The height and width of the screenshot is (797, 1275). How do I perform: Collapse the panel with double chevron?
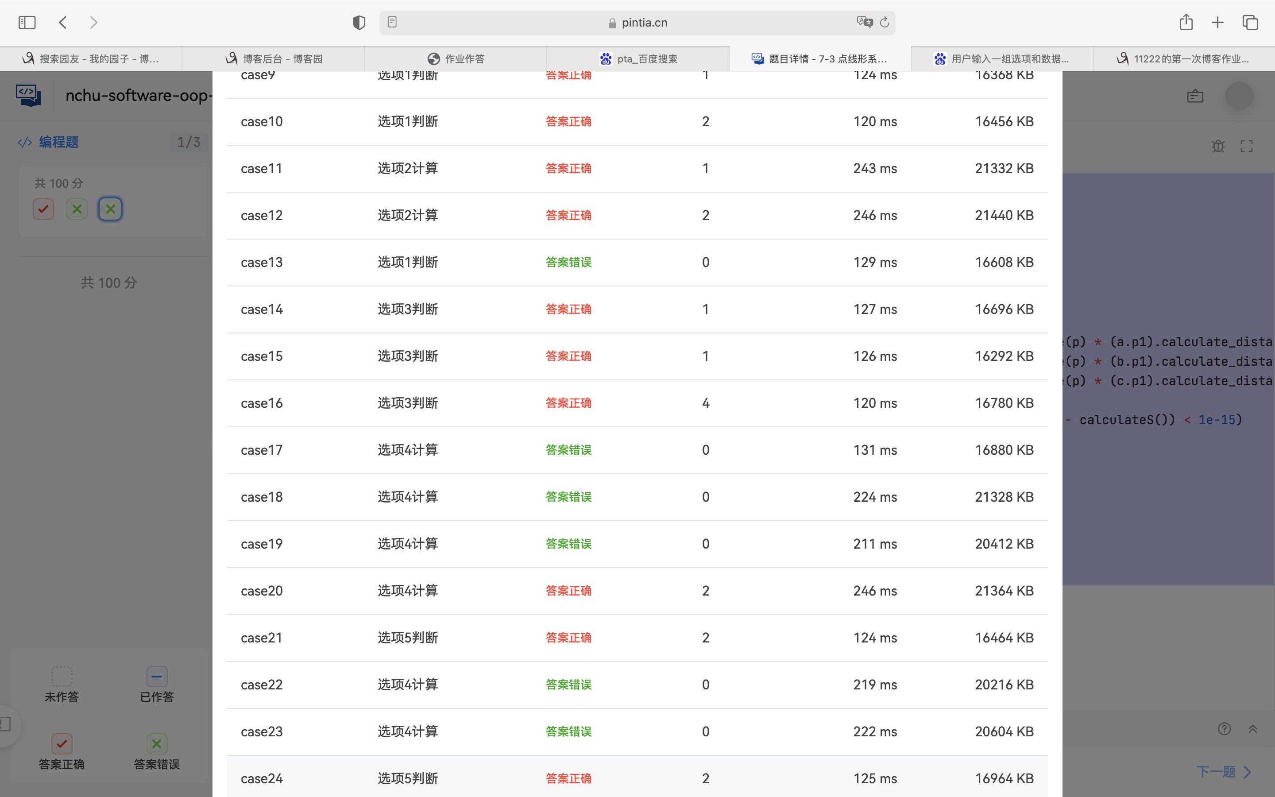pos(1253,729)
